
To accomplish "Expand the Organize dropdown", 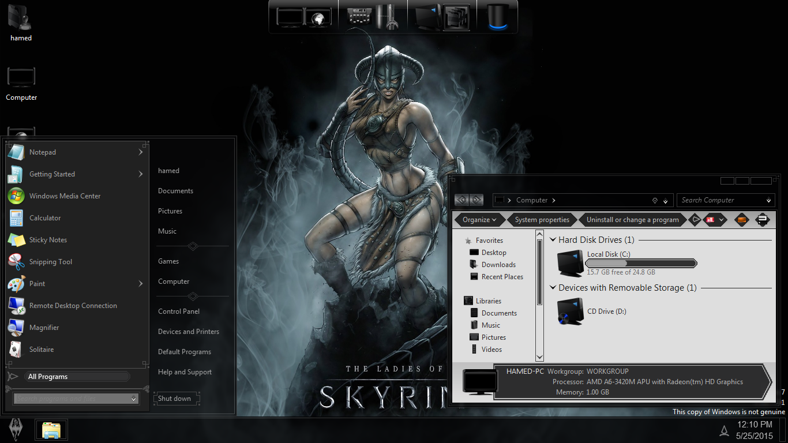I will click(478, 220).
